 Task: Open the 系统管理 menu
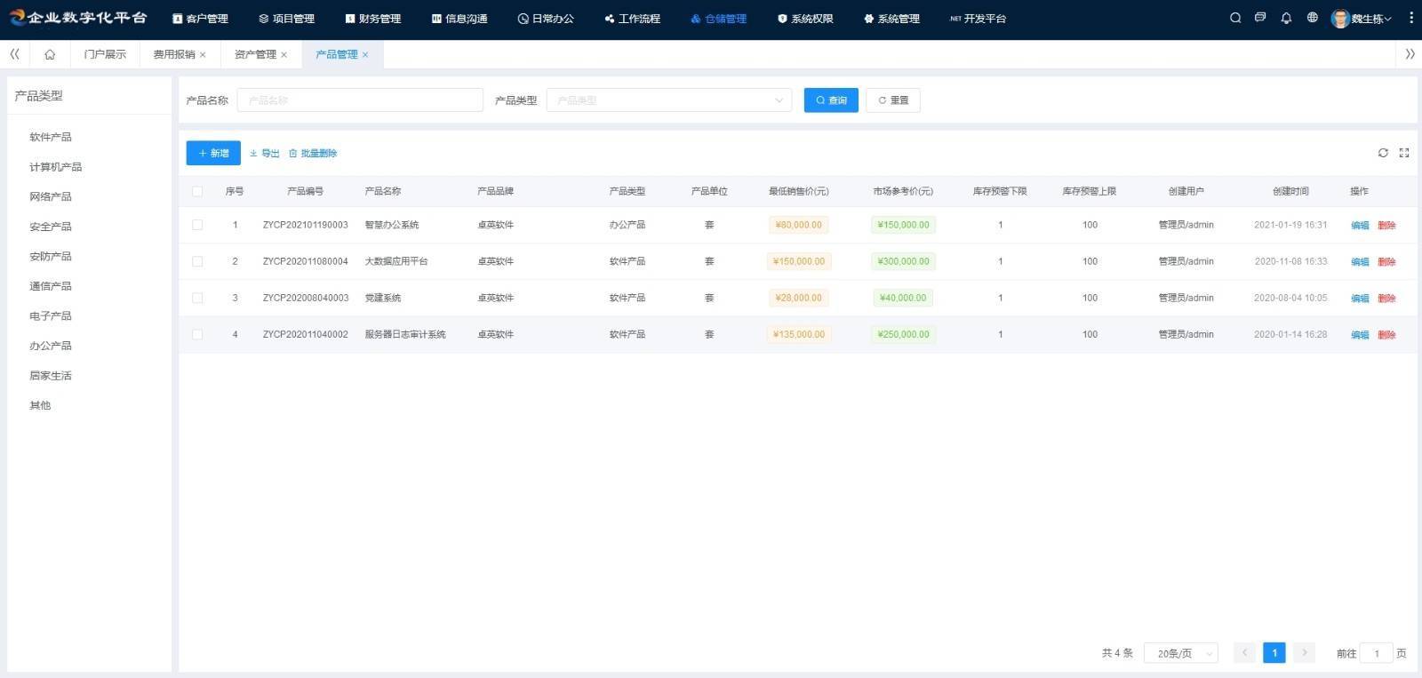point(892,19)
